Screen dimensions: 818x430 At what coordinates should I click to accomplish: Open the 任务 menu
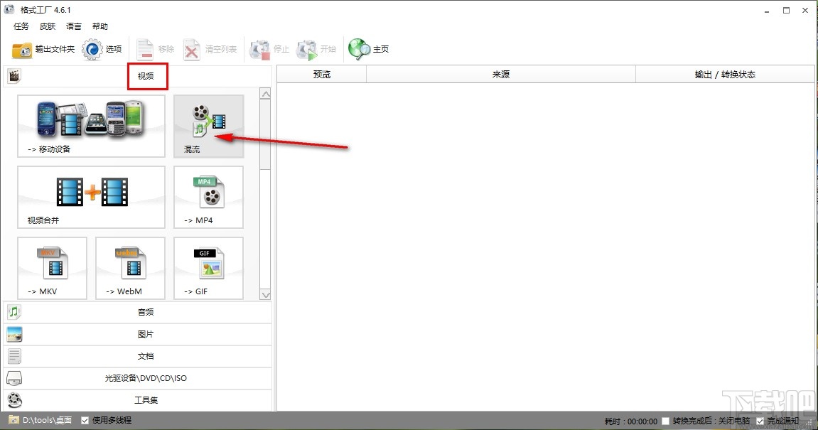21,26
